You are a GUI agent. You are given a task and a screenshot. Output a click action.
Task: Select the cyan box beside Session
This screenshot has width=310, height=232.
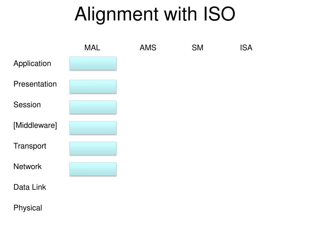(x=93, y=107)
